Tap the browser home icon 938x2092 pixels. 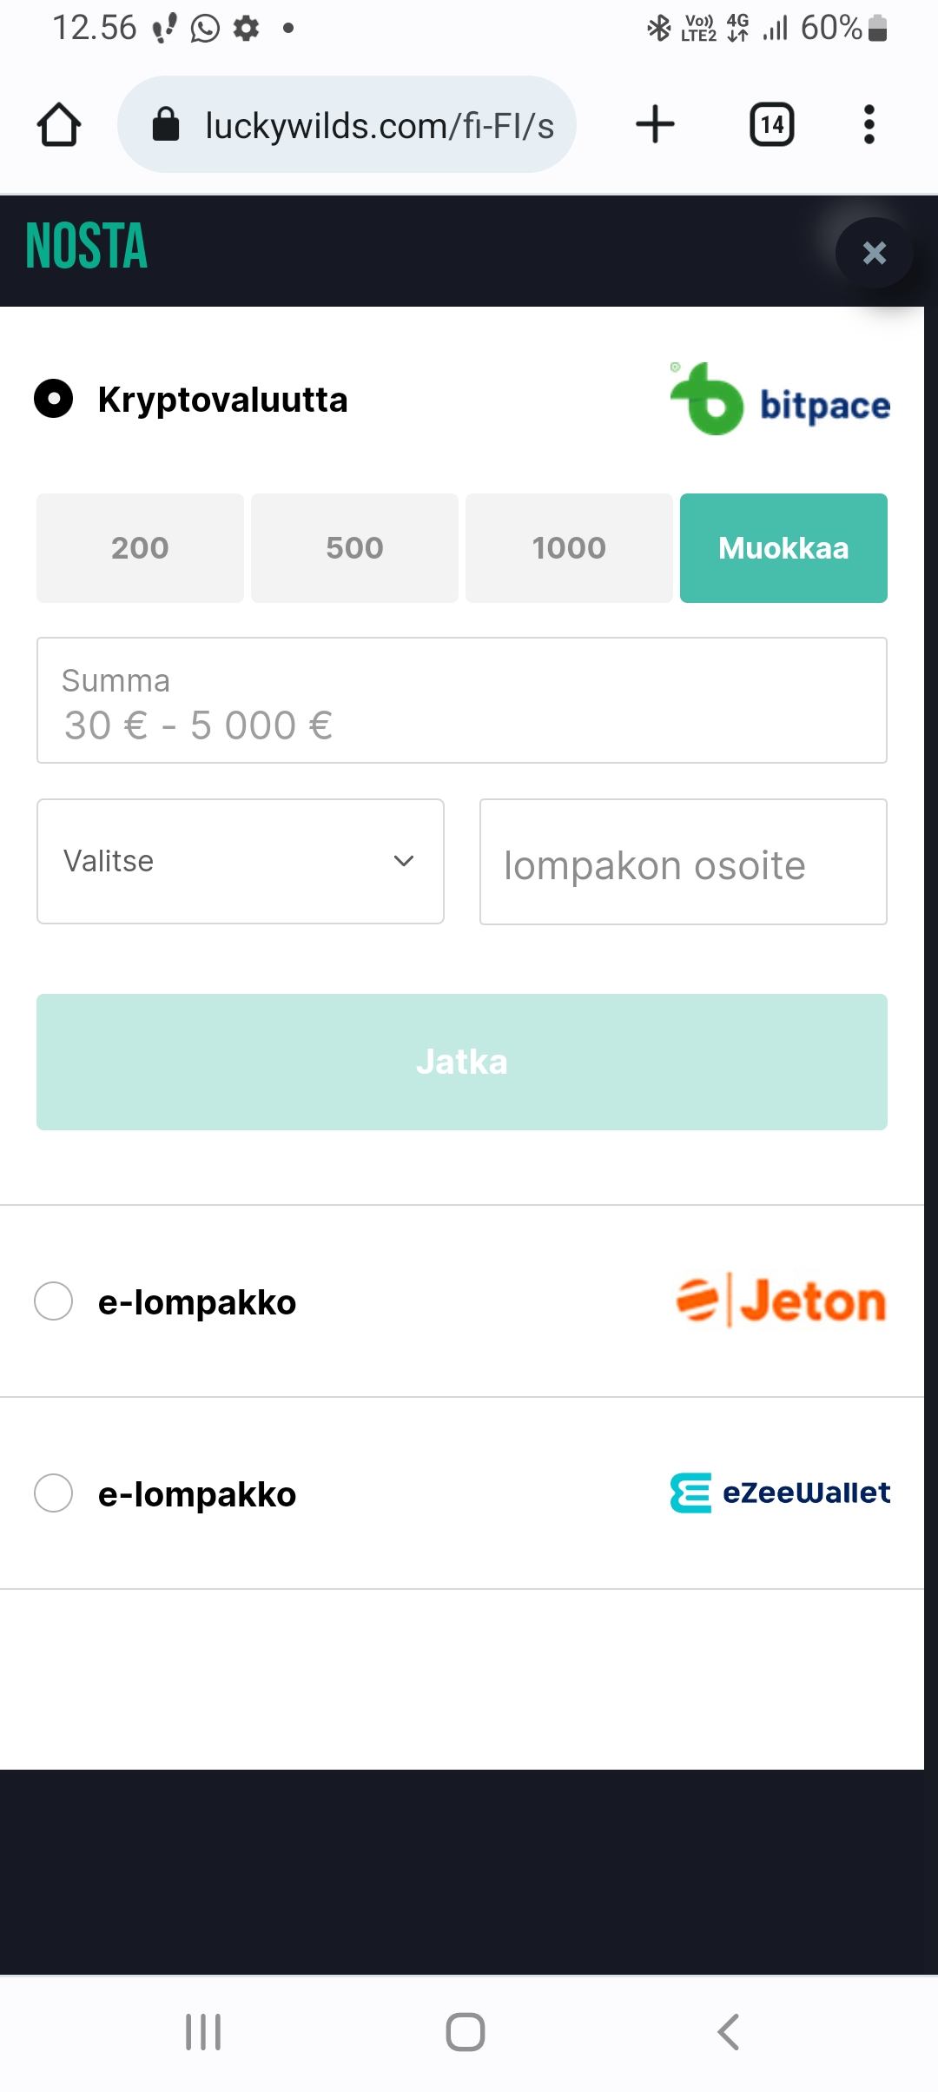click(x=59, y=125)
